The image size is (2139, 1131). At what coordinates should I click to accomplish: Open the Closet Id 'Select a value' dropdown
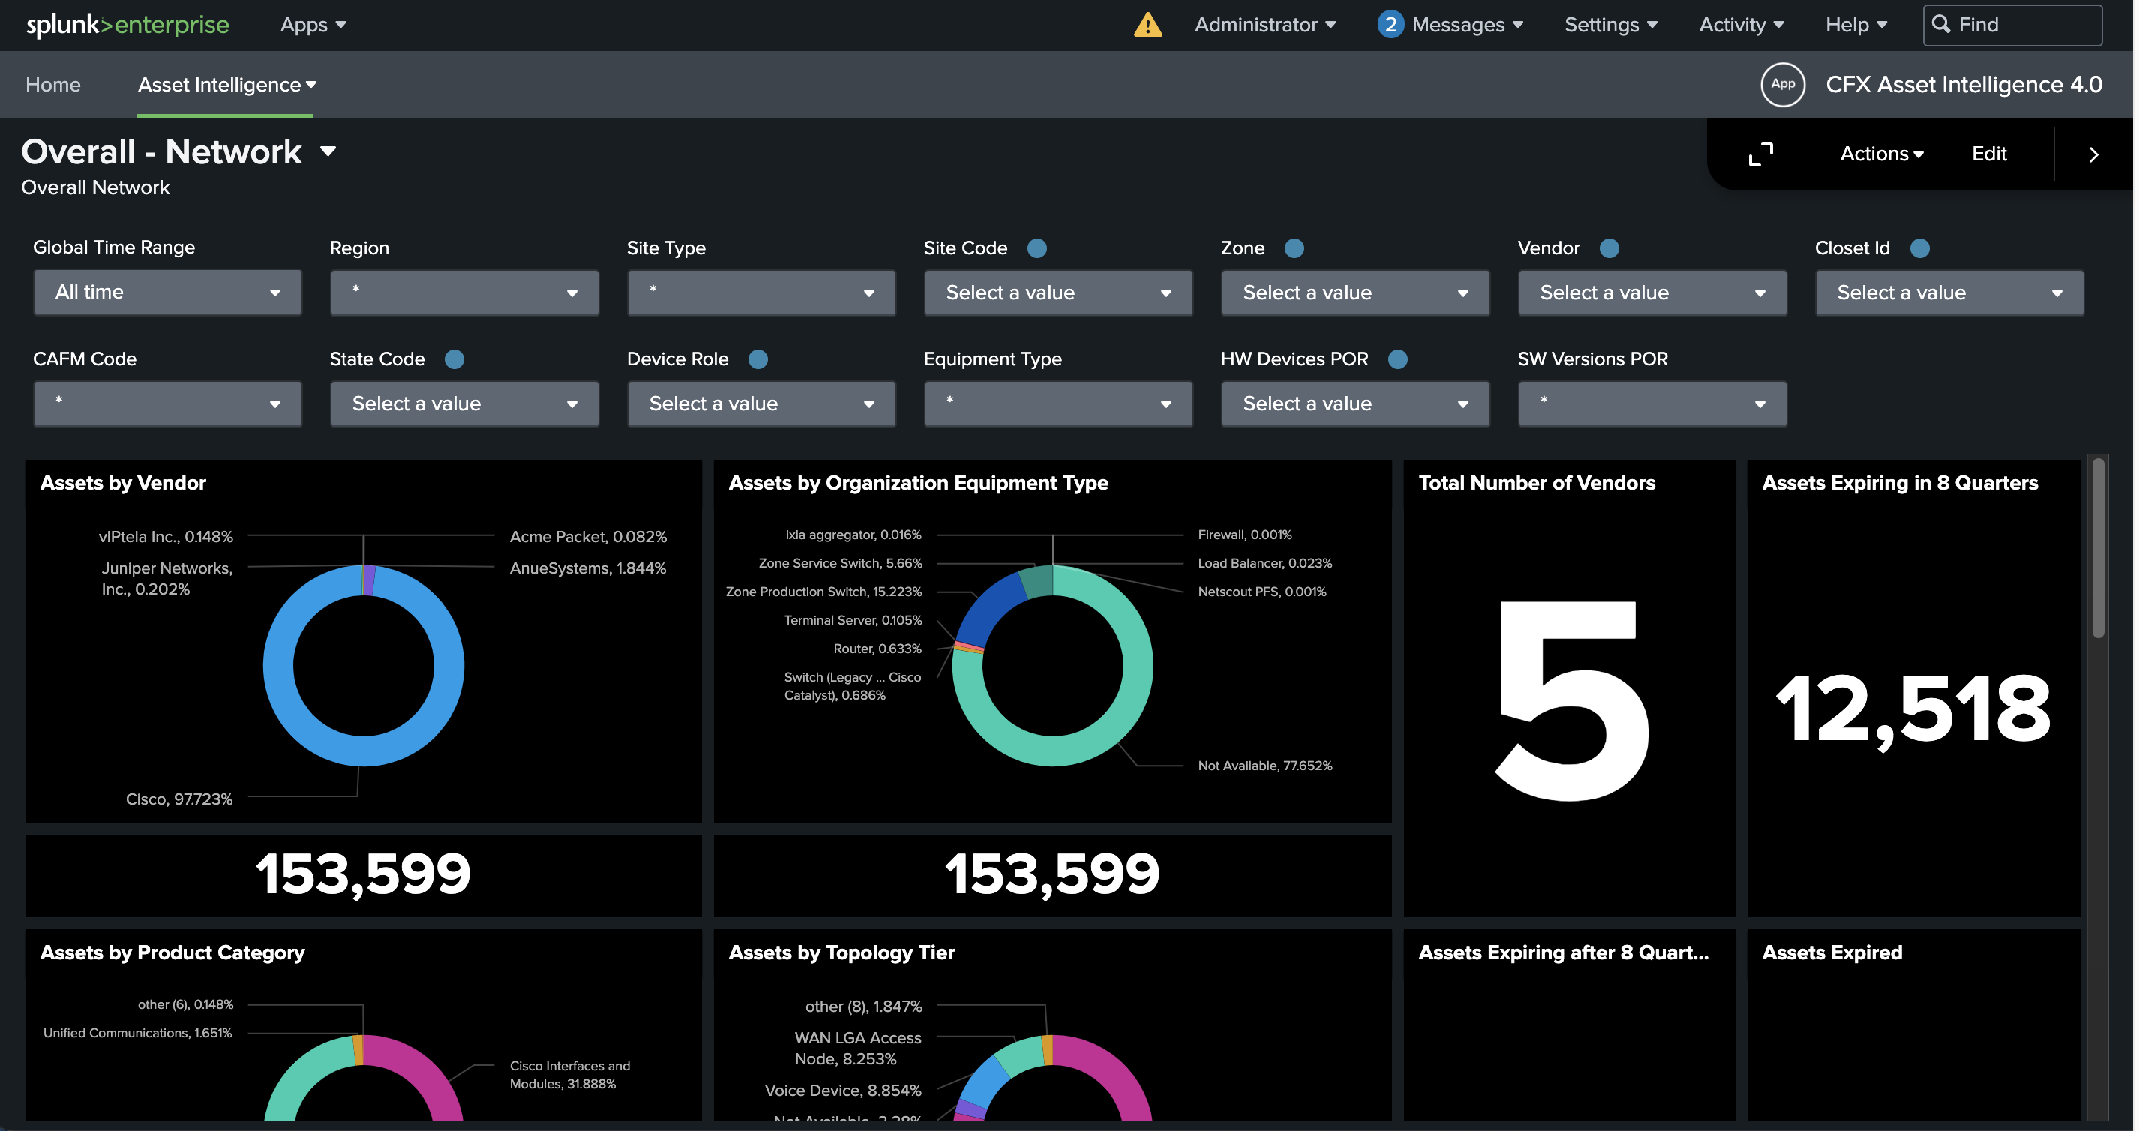tap(1948, 292)
